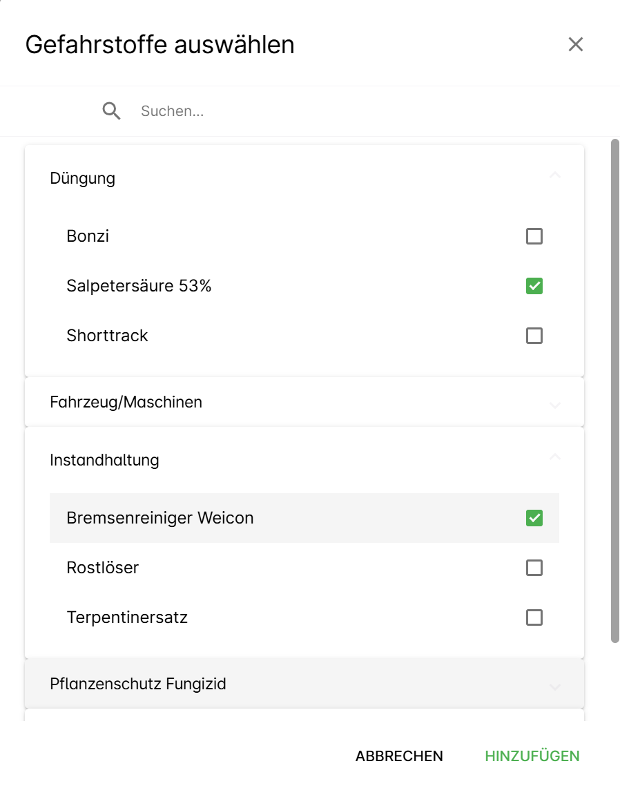This screenshot has height=786, width=620.
Task: Expand the Pflanzenschutz Fungizid chevron
Action: pyautogui.click(x=554, y=686)
